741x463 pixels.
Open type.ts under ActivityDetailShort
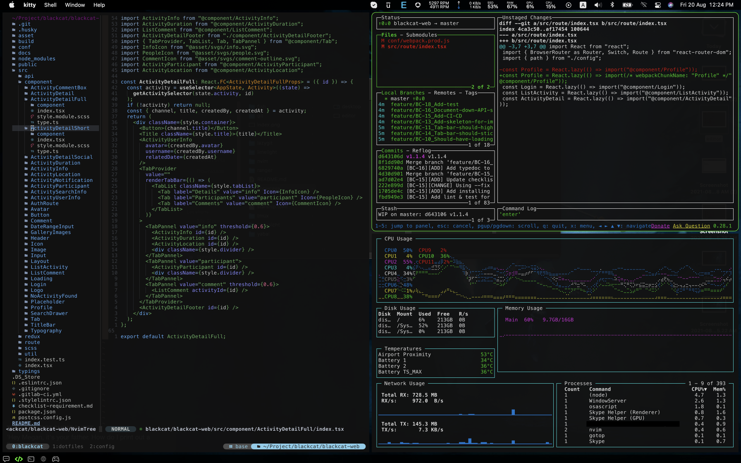(48, 151)
